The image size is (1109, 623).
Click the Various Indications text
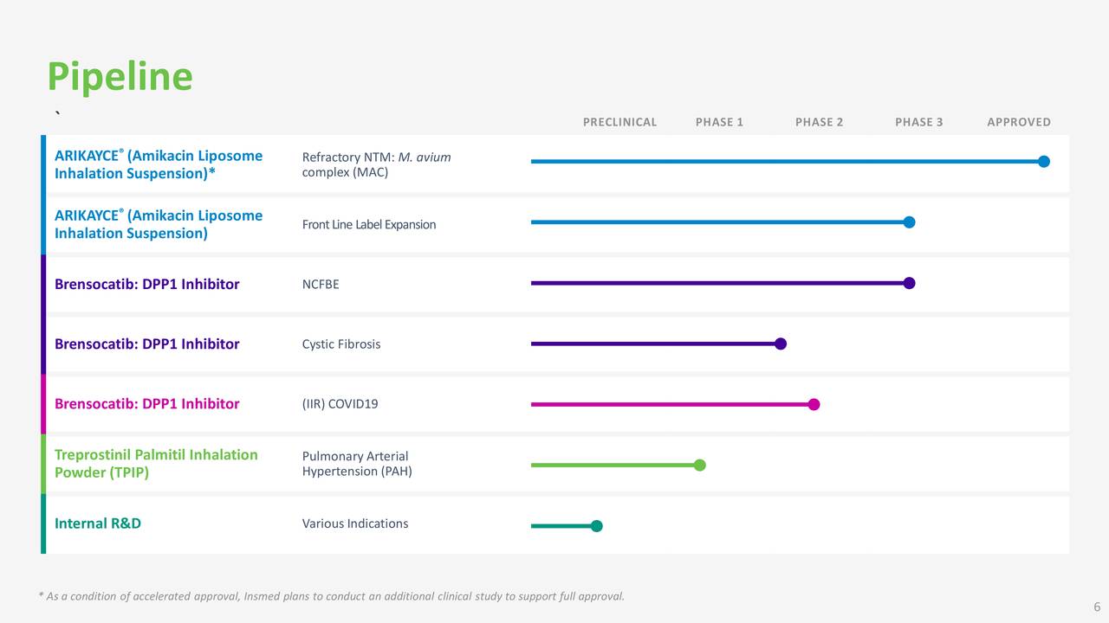point(354,523)
